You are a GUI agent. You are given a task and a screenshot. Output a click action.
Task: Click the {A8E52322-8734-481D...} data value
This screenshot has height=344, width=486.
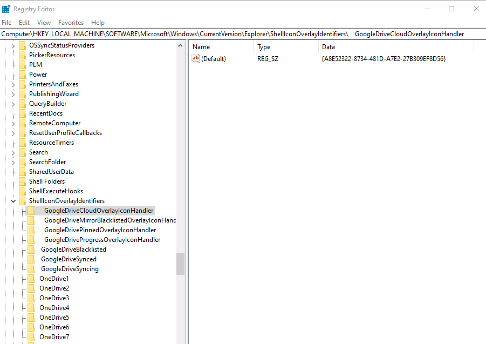point(384,59)
